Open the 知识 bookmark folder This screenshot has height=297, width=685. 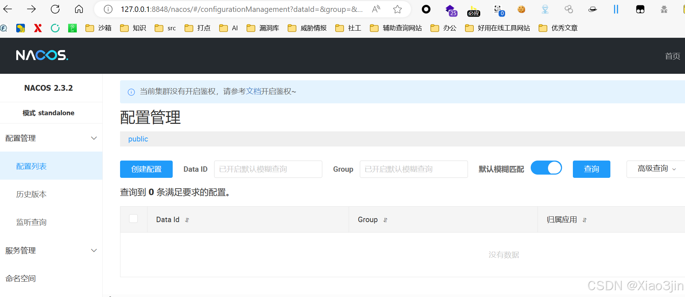coord(133,28)
